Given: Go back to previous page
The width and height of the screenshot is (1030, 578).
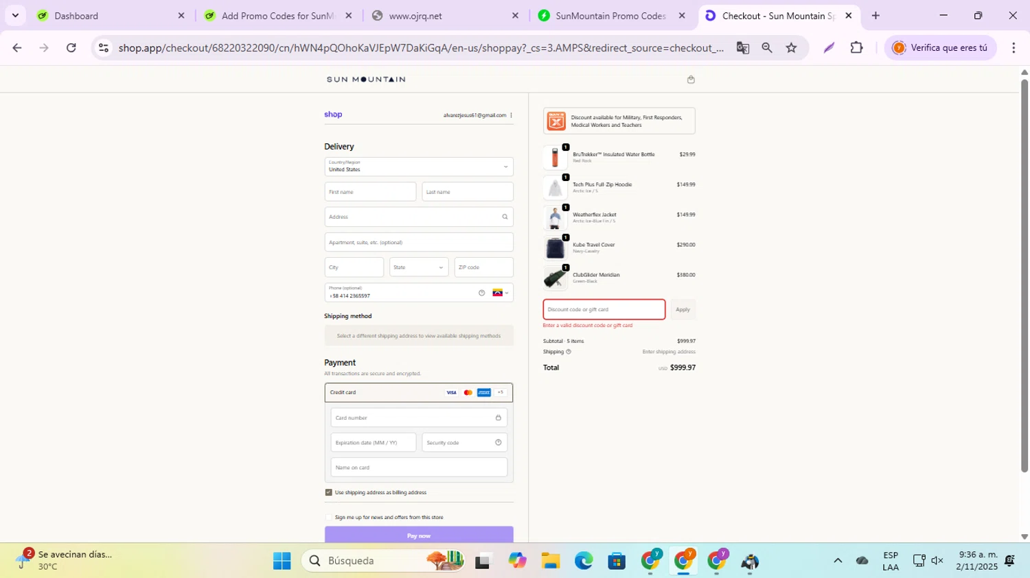Looking at the screenshot, I should 17,47.
